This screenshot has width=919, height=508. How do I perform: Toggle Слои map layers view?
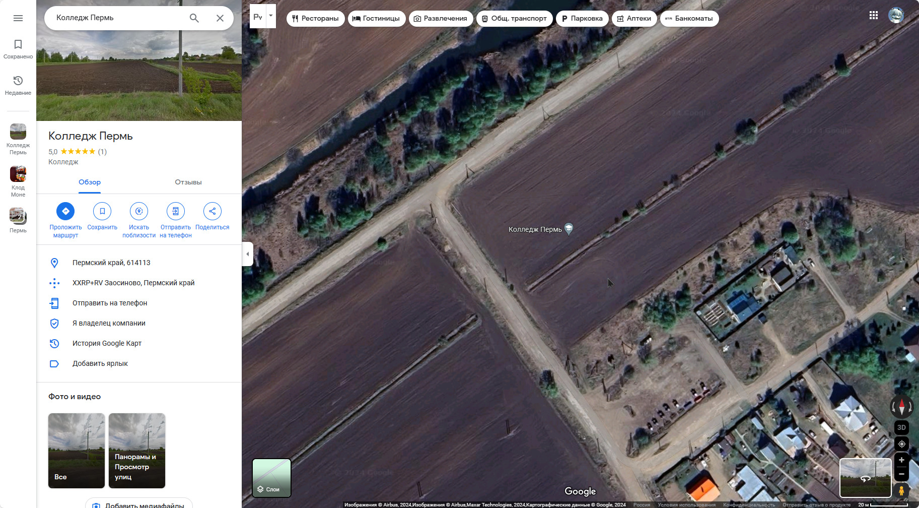pos(271,478)
